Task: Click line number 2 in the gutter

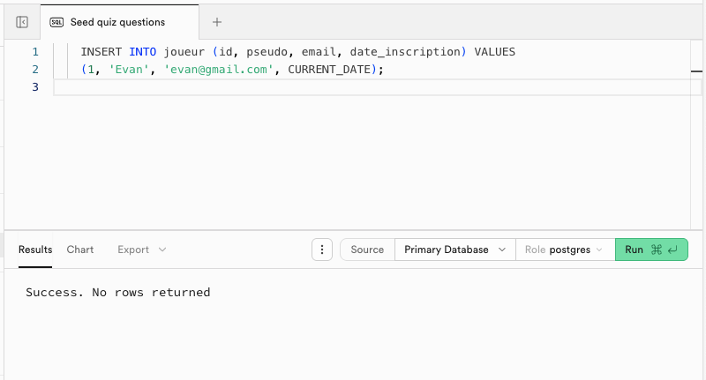Action: (x=35, y=70)
